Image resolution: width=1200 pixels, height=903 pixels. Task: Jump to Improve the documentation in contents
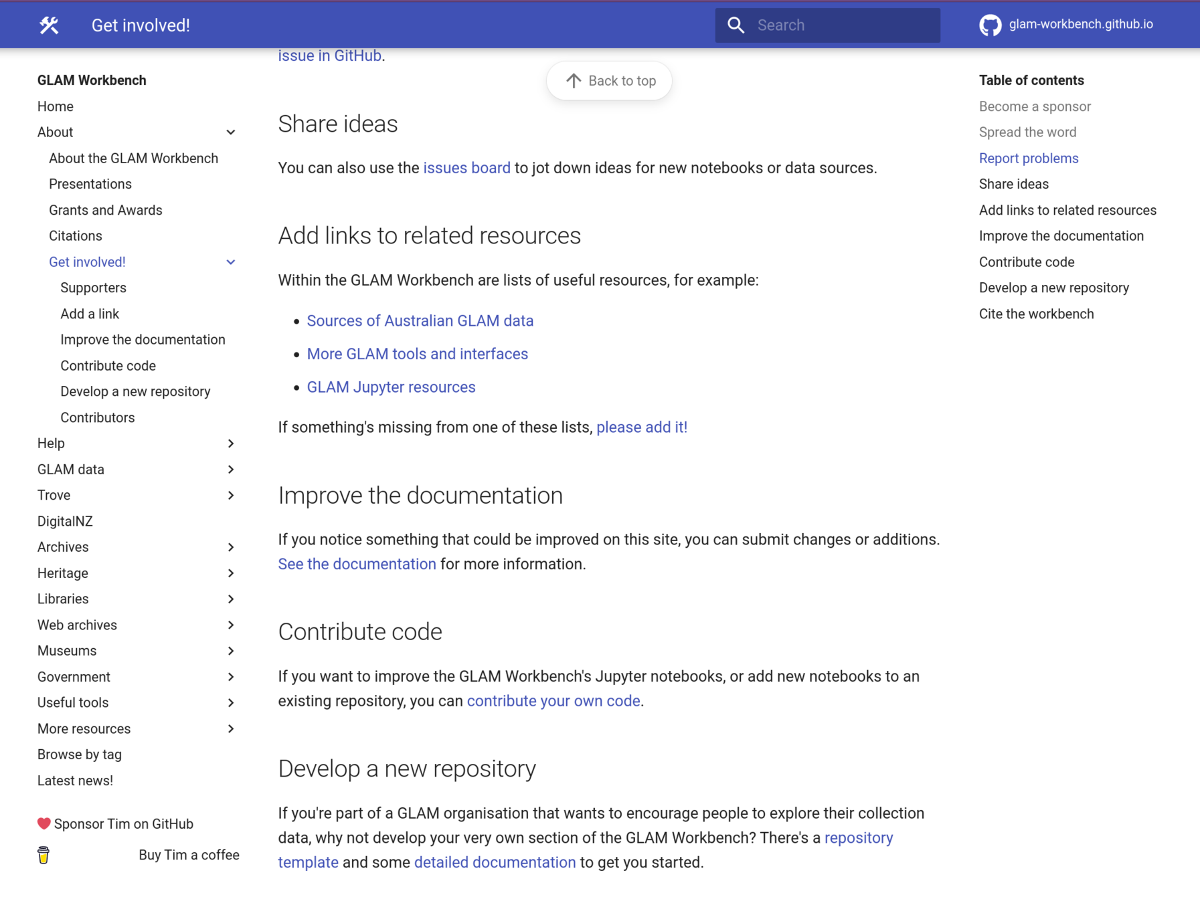tap(1061, 236)
